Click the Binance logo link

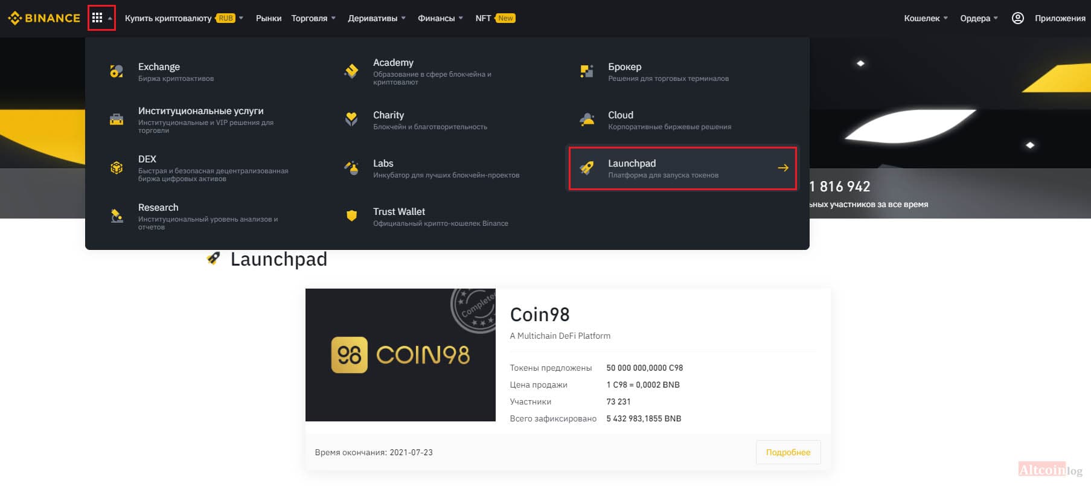click(44, 18)
